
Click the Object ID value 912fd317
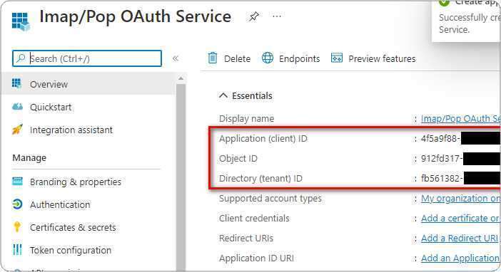(x=442, y=159)
